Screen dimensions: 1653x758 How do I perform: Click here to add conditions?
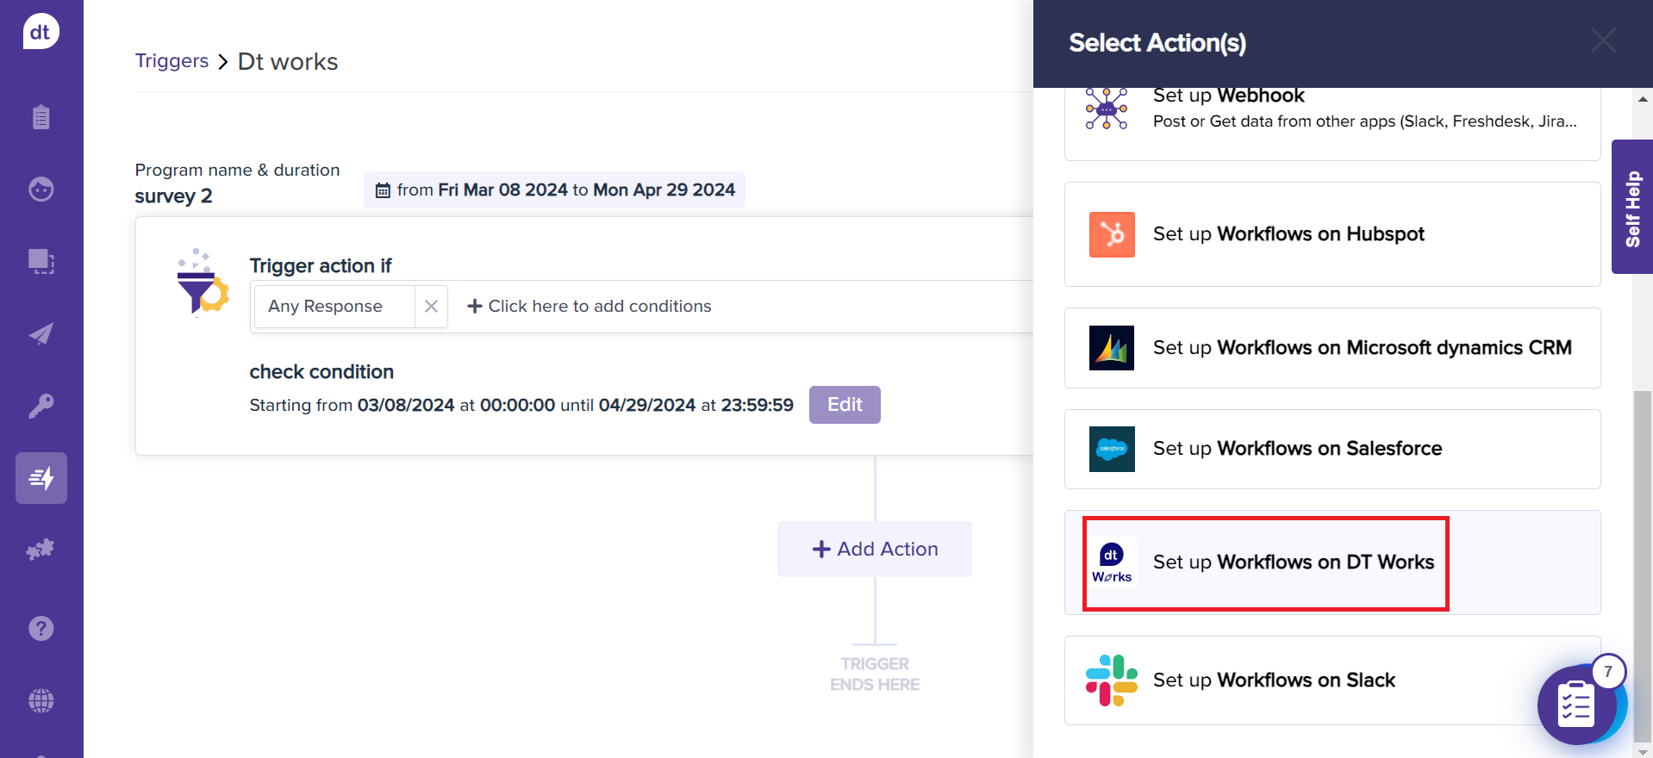click(589, 307)
